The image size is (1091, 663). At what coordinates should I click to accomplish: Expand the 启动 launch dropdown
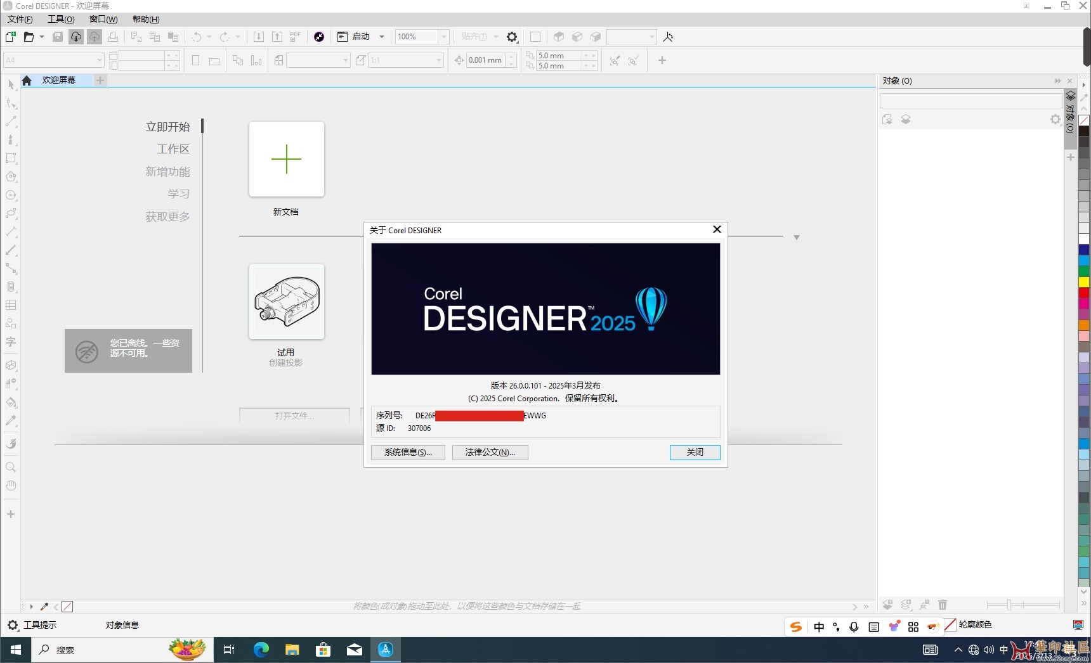coord(382,37)
